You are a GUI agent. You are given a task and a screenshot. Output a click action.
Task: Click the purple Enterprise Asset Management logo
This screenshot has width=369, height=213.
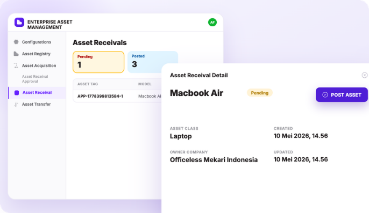(x=19, y=23)
